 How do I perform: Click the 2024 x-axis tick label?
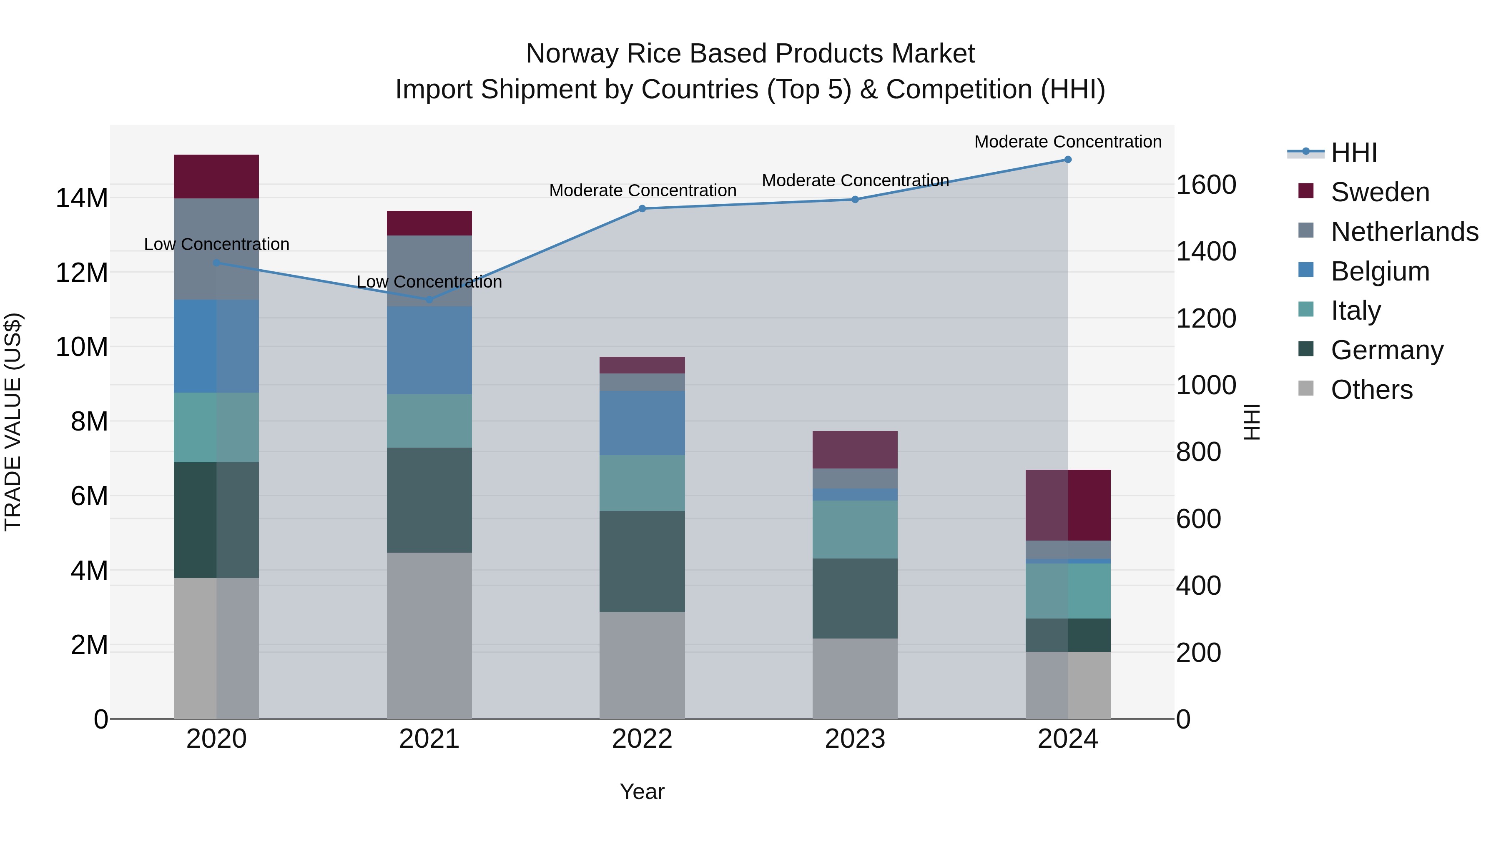point(1068,739)
